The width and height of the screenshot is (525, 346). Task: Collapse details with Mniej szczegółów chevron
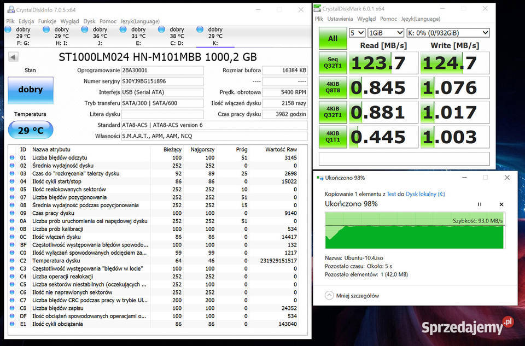point(329,296)
